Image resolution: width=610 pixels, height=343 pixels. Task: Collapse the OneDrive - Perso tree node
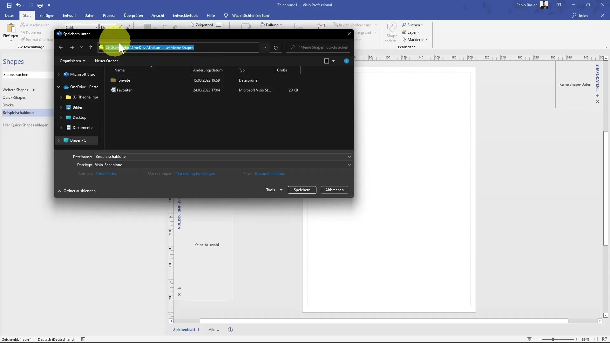[x=58, y=87]
